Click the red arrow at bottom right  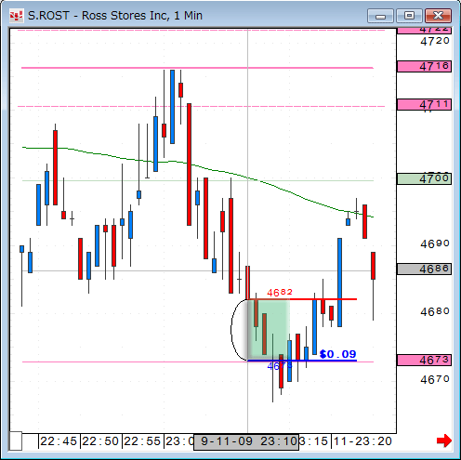pyautogui.click(x=443, y=440)
